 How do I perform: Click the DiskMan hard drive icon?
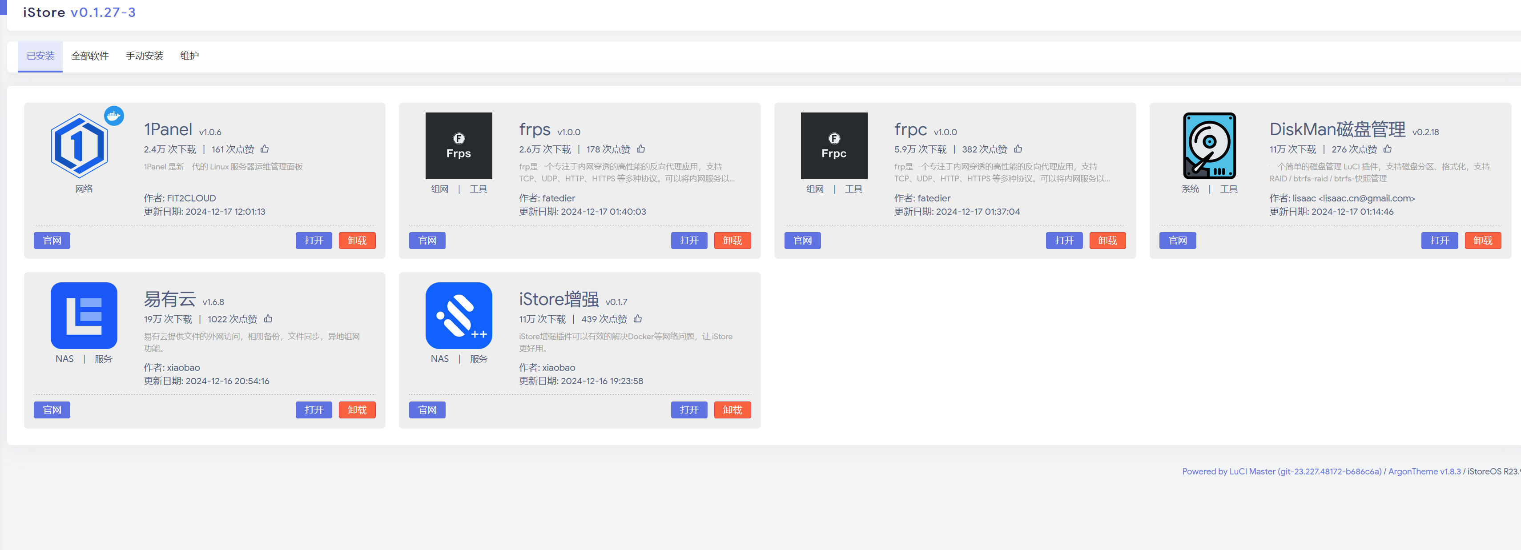[1209, 146]
